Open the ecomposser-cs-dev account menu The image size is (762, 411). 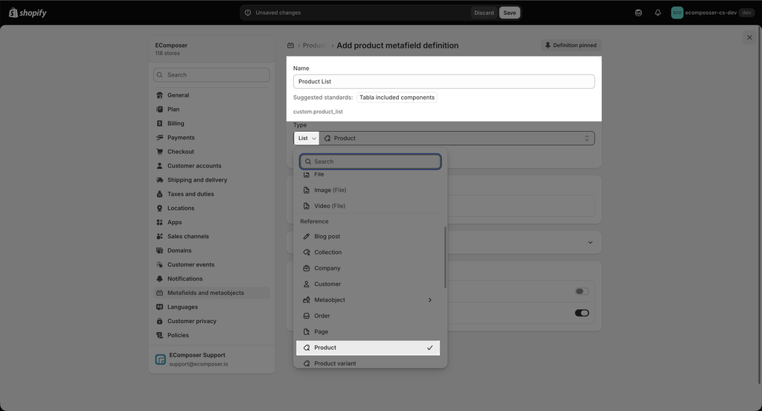tap(712, 13)
